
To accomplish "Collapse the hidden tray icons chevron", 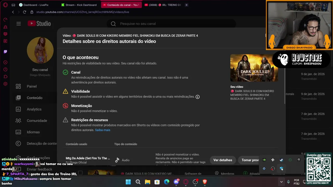I will 281,182.
